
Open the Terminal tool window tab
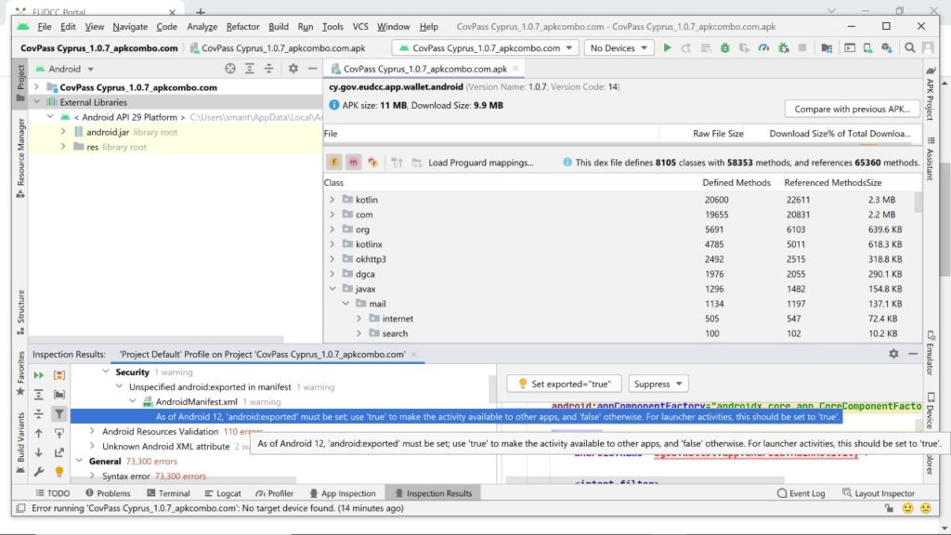[x=168, y=493]
